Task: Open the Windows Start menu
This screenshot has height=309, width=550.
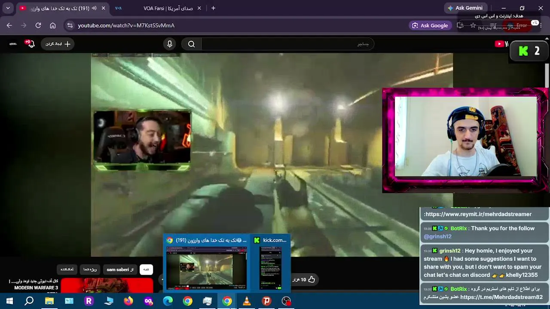Action: tap(9, 301)
